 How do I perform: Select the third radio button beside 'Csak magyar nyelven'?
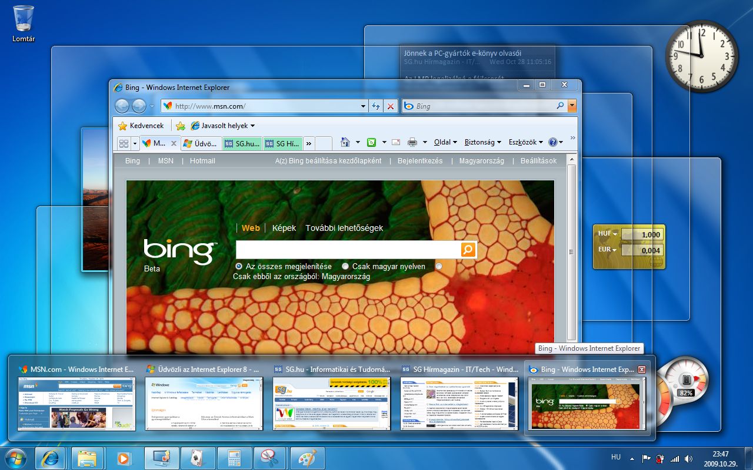click(x=439, y=266)
